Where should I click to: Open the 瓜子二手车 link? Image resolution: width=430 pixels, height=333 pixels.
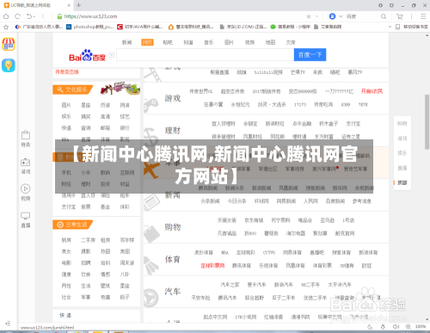point(283,298)
